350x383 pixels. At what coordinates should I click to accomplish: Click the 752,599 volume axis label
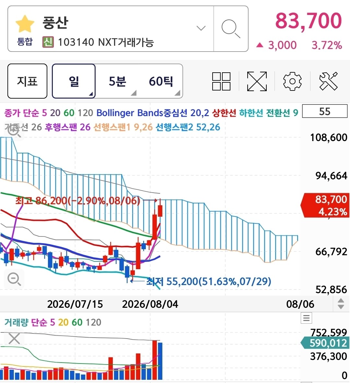coord(329,332)
